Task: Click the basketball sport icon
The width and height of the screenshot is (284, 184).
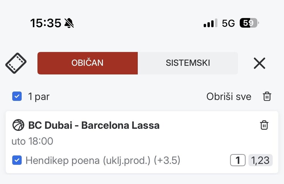Action: (x=18, y=125)
